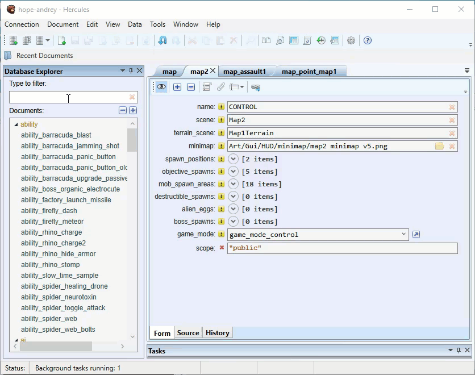The width and height of the screenshot is (475, 375).
Task: Click the table grid toolbar icon
Action: [x=294, y=40]
